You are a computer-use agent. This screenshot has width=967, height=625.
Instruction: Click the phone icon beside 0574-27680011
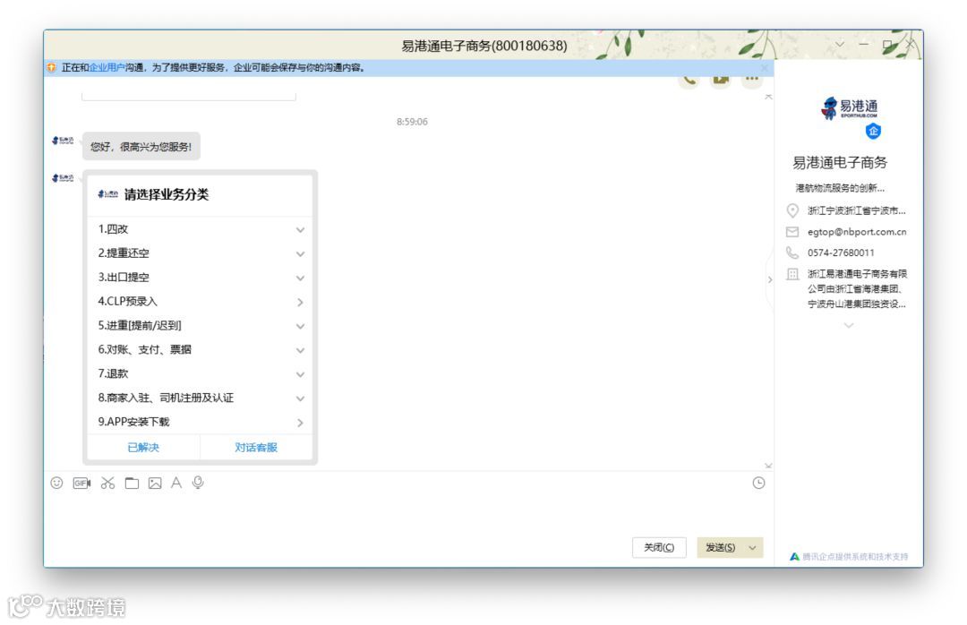pyautogui.click(x=792, y=253)
